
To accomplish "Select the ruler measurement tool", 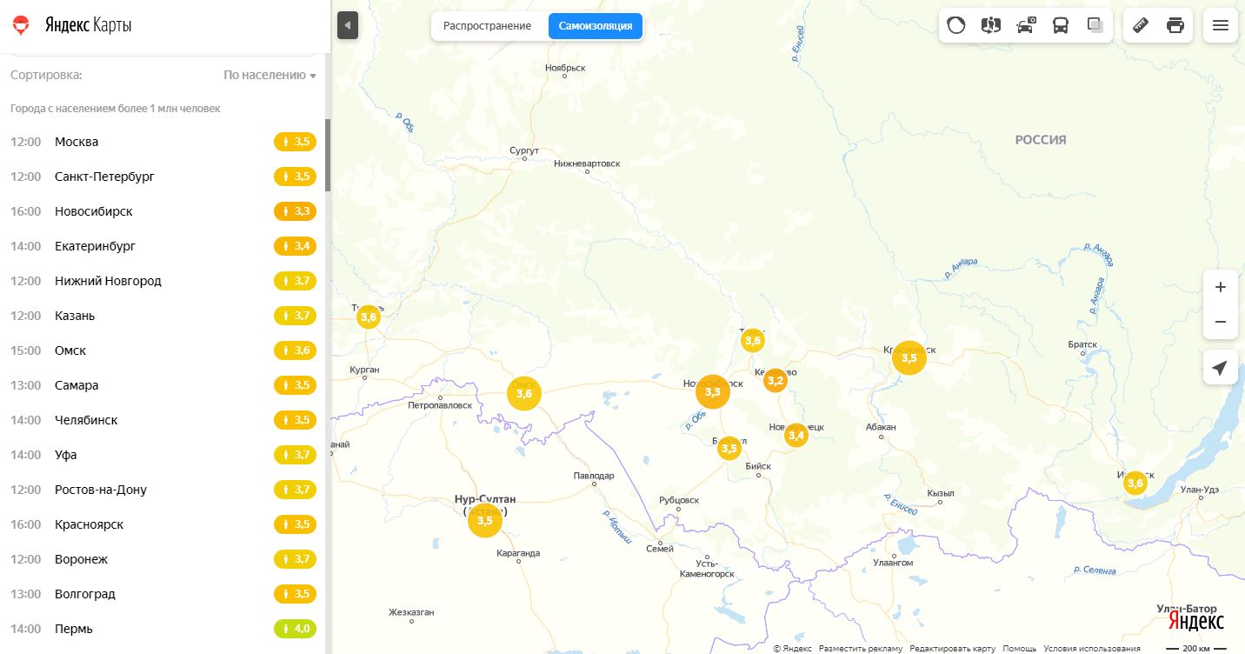I will [1141, 25].
